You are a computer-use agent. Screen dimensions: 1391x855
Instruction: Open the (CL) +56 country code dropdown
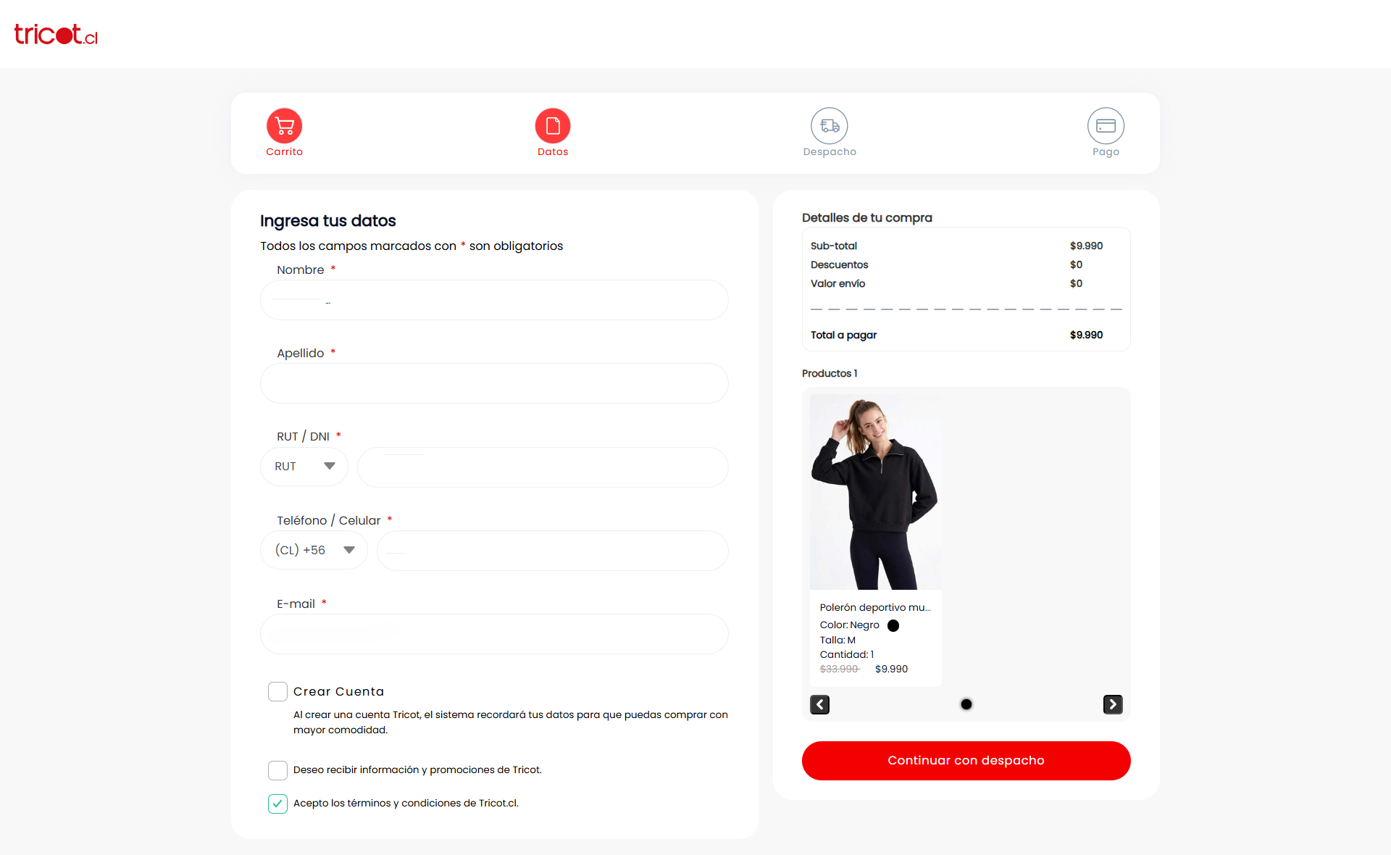point(314,550)
